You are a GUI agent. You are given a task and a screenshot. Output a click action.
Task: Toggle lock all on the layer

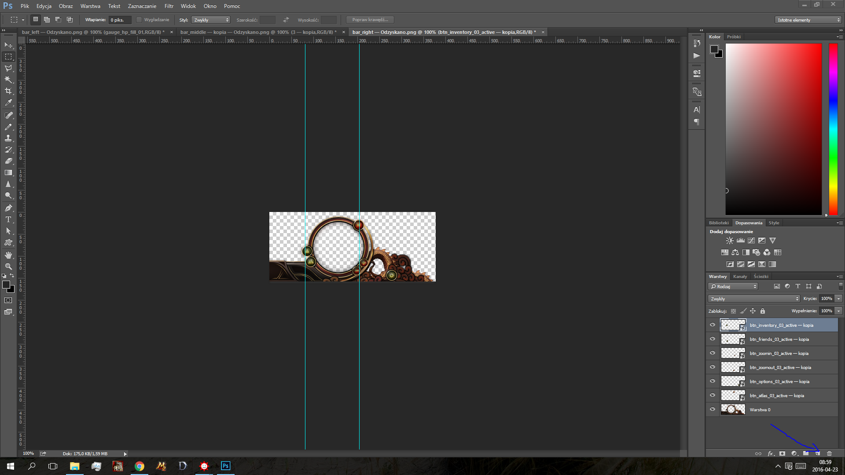click(x=763, y=311)
